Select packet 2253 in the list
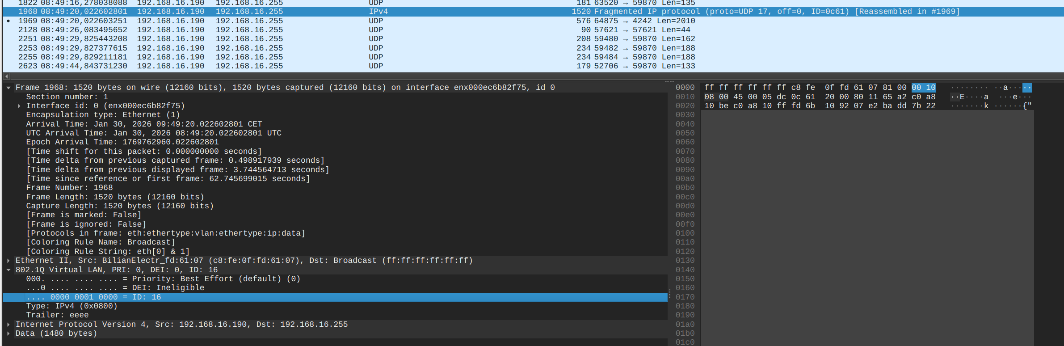 533,48
